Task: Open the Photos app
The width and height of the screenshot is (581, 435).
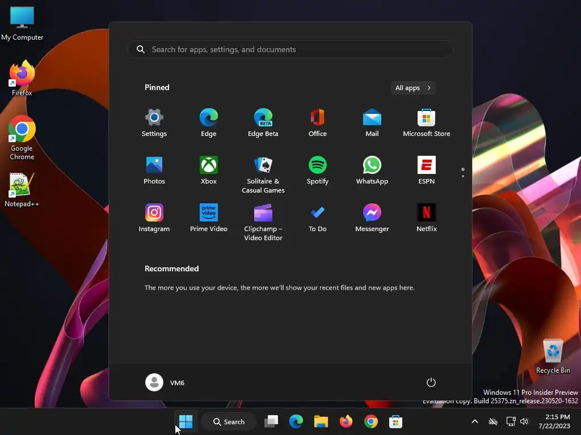Action: pyautogui.click(x=154, y=170)
